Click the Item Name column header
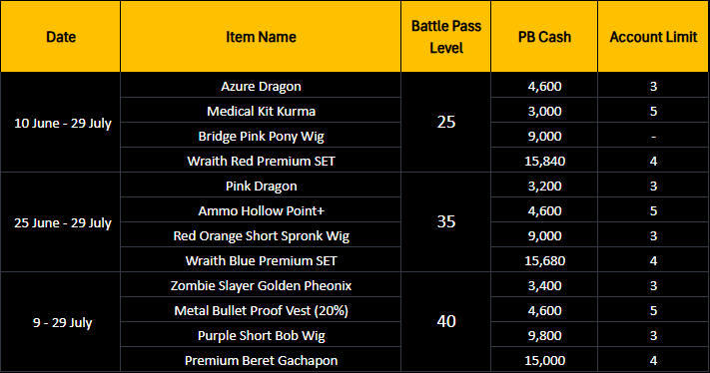This screenshot has height=373, width=710. tap(261, 37)
